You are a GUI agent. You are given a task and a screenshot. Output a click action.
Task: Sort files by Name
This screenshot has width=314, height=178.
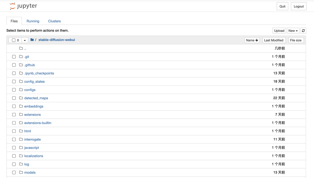click(x=252, y=40)
